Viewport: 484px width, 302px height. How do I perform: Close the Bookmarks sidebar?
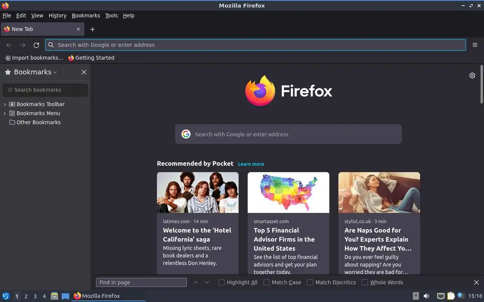pos(84,72)
